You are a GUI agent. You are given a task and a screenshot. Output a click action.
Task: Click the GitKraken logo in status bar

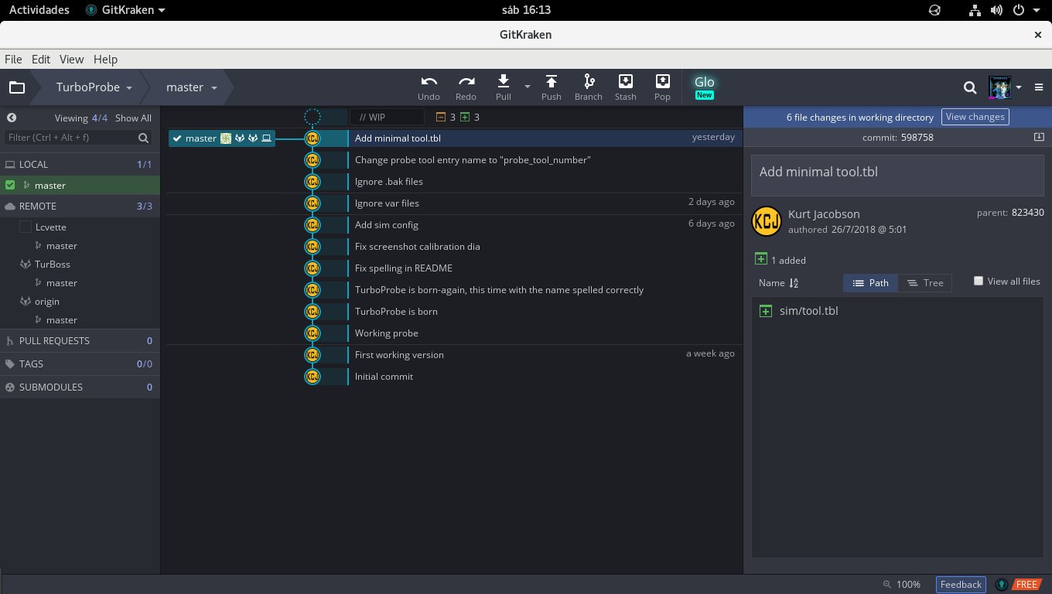click(1002, 585)
